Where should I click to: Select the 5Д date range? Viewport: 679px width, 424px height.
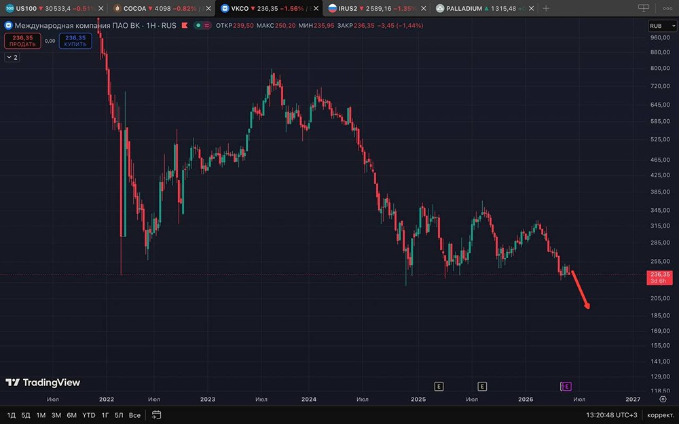[26, 415]
